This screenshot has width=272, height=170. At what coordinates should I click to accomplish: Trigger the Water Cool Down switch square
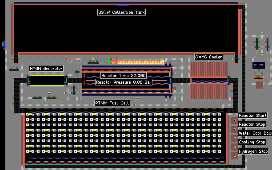click(235, 138)
